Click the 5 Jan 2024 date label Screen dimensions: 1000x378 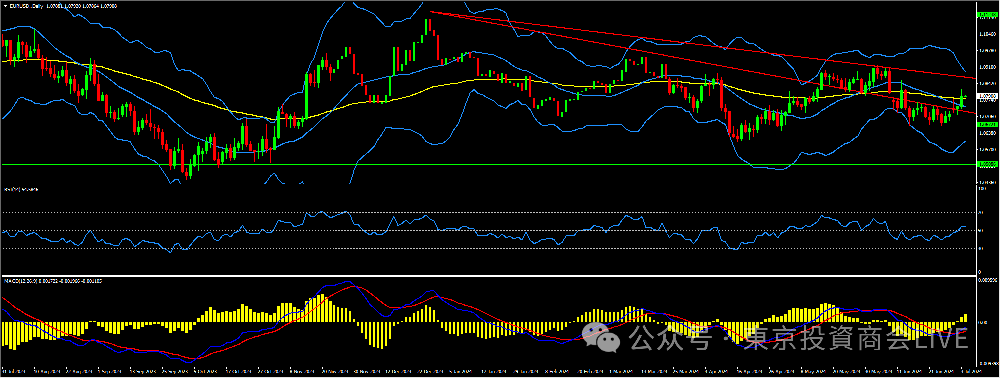click(460, 372)
